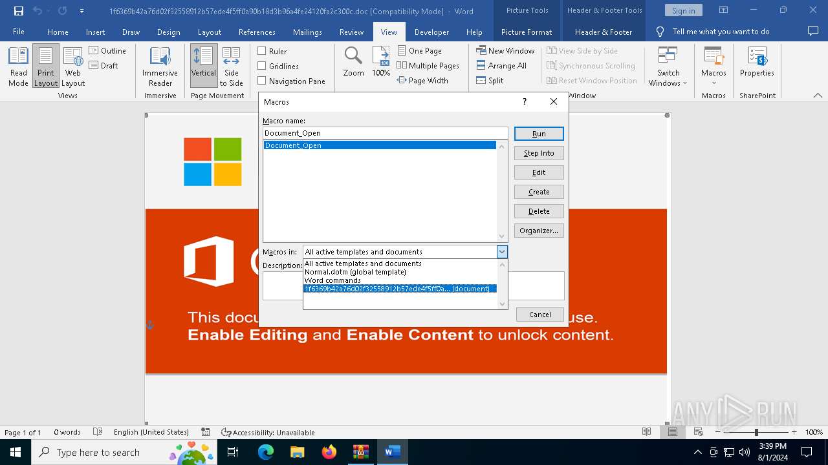Screen dimensions: 828x465
Task: Select Draft view
Action: pyautogui.click(x=103, y=65)
